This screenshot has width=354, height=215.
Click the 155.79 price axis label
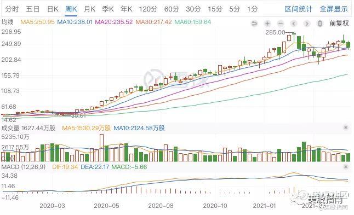pyautogui.click(x=10, y=75)
